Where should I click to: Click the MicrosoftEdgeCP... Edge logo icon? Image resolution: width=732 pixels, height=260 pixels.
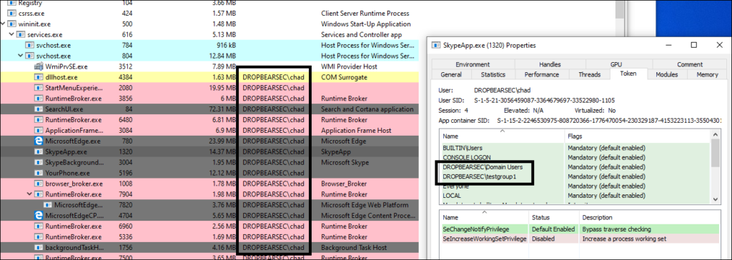tap(39, 216)
